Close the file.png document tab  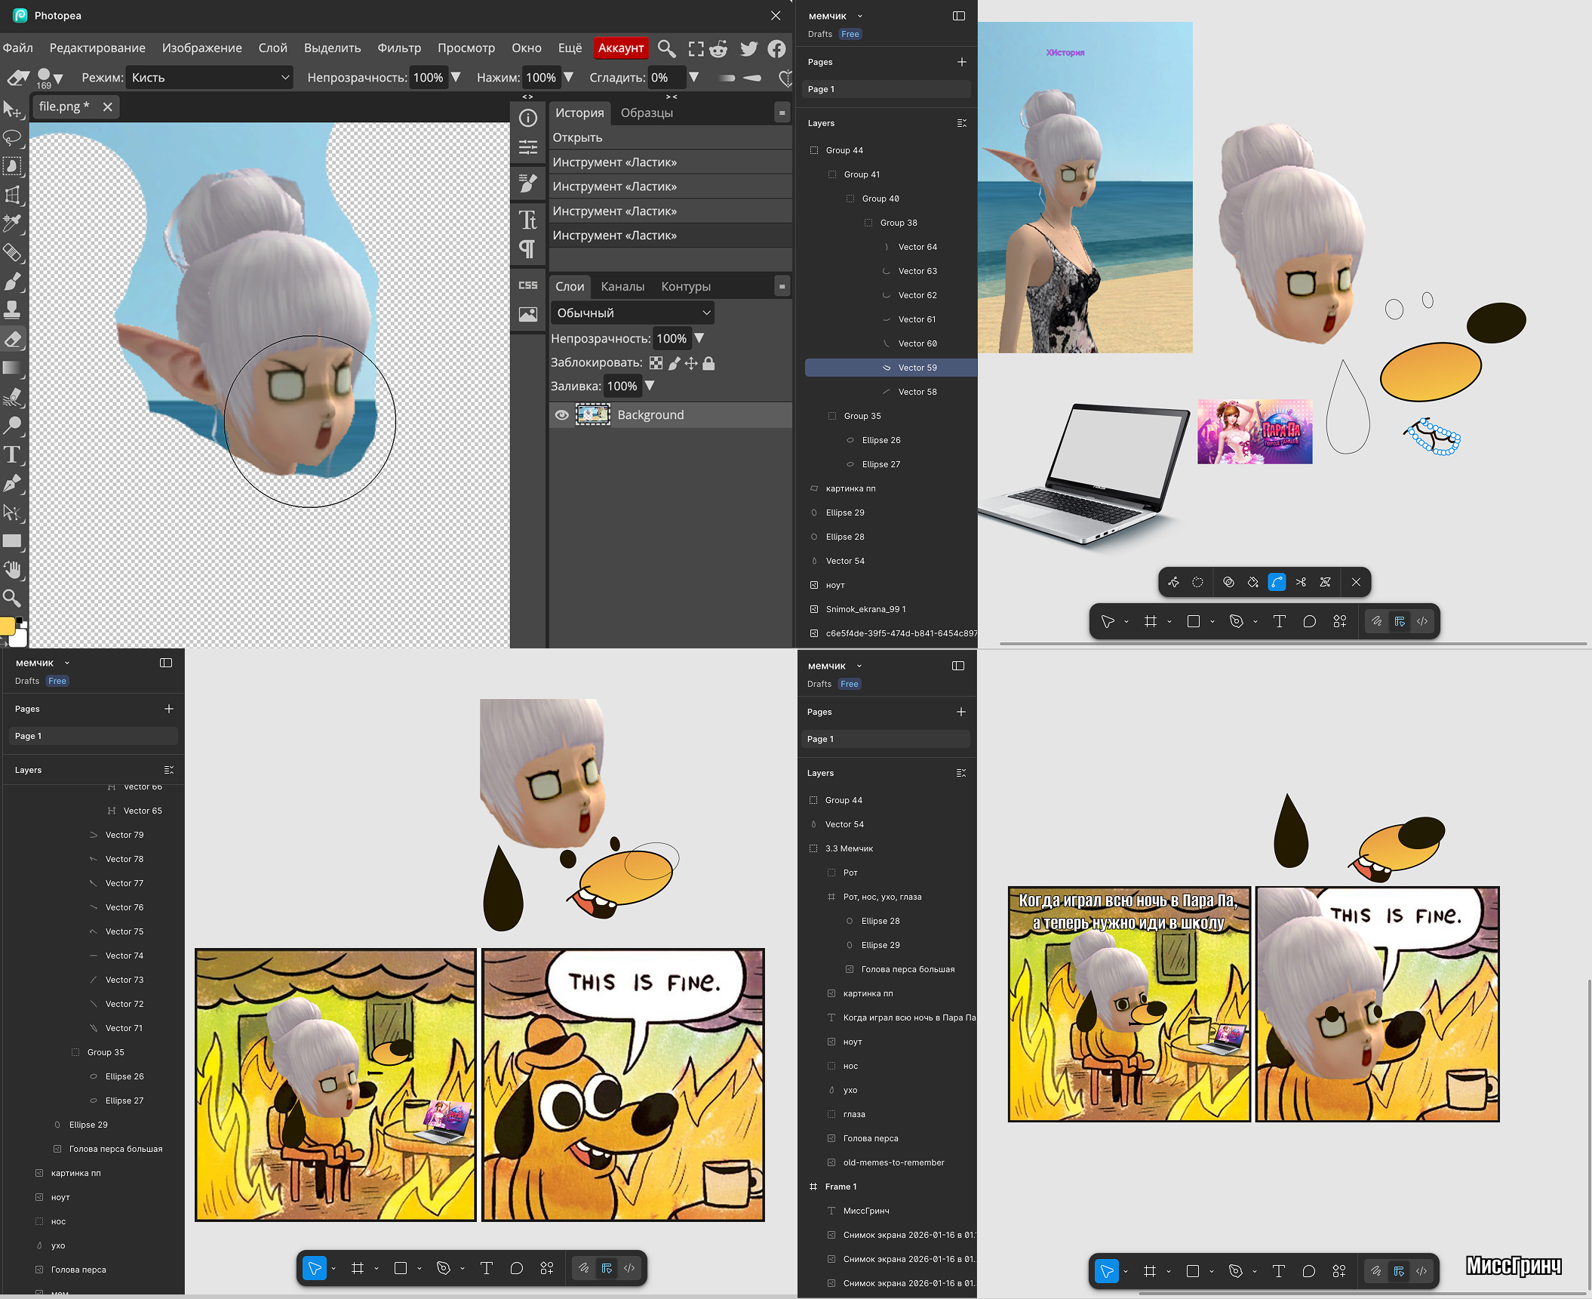point(108,106)
